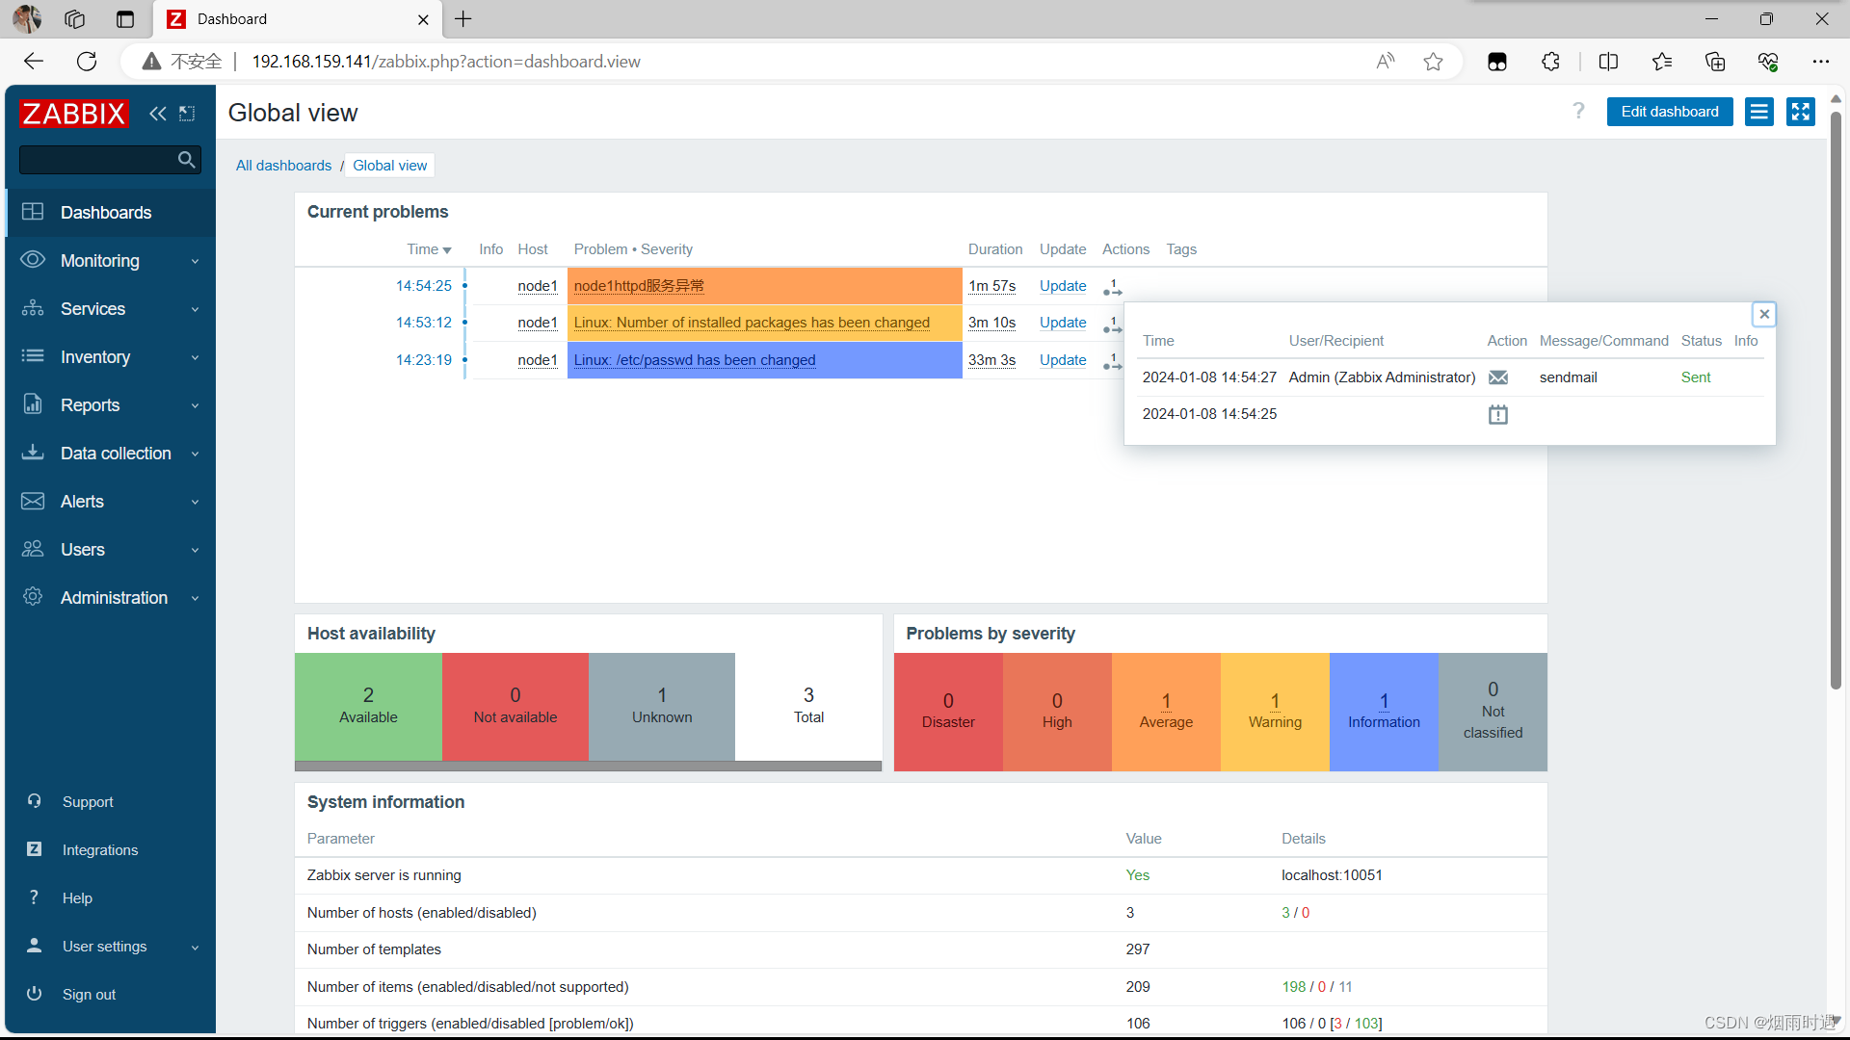Click the sidebar search input field
The image size is (1850, 1040).
coord(97,160)
